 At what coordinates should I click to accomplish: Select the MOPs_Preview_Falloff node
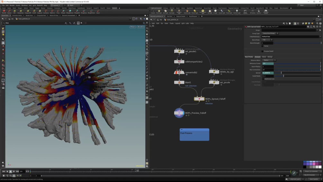click(x=179, y=113)
